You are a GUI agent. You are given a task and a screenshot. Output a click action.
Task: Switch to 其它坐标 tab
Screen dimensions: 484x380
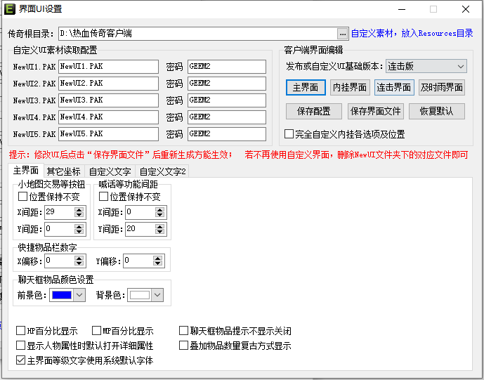64,171
